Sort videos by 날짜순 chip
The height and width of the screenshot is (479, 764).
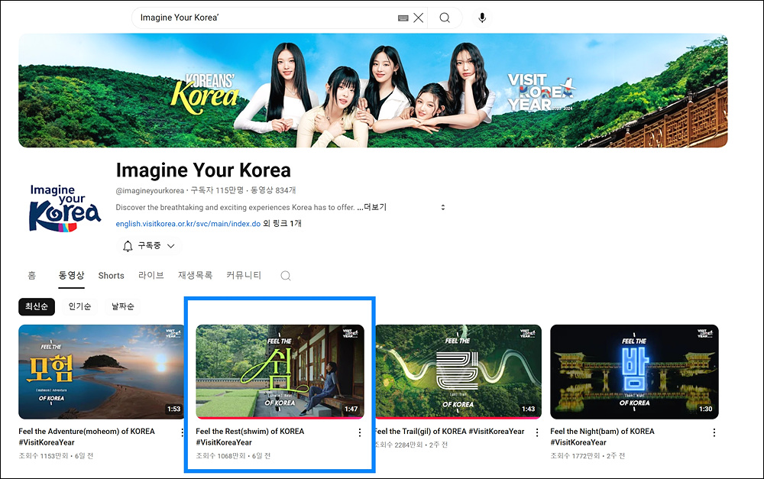click(122, 306)
